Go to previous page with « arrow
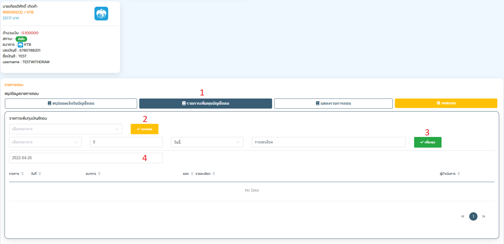The width and height of the screenshot is (504, 244). 463,217
